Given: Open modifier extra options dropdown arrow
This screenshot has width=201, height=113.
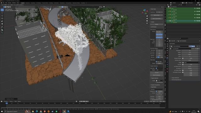Looking at the screenshot, I should tap(196, 46).
